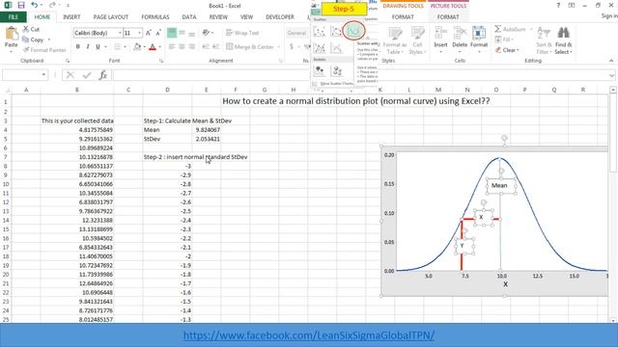The image size is (618, 347).
Task: Click inside the formula bar input
Action: 360,75
